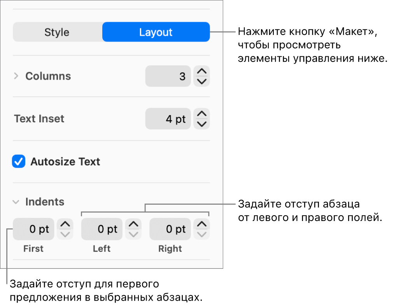Image resolution: width=394 pixels, height=308 pixels.
Task: Select the Layout tab
Action: pyautogui.click(x=156, y=32)
